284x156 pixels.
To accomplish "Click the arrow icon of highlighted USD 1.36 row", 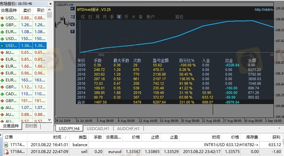I will coord(2,46).
